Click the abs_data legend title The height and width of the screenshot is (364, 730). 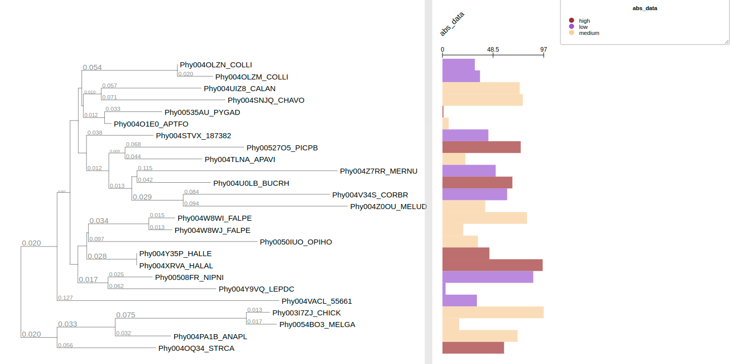(644, 8)
